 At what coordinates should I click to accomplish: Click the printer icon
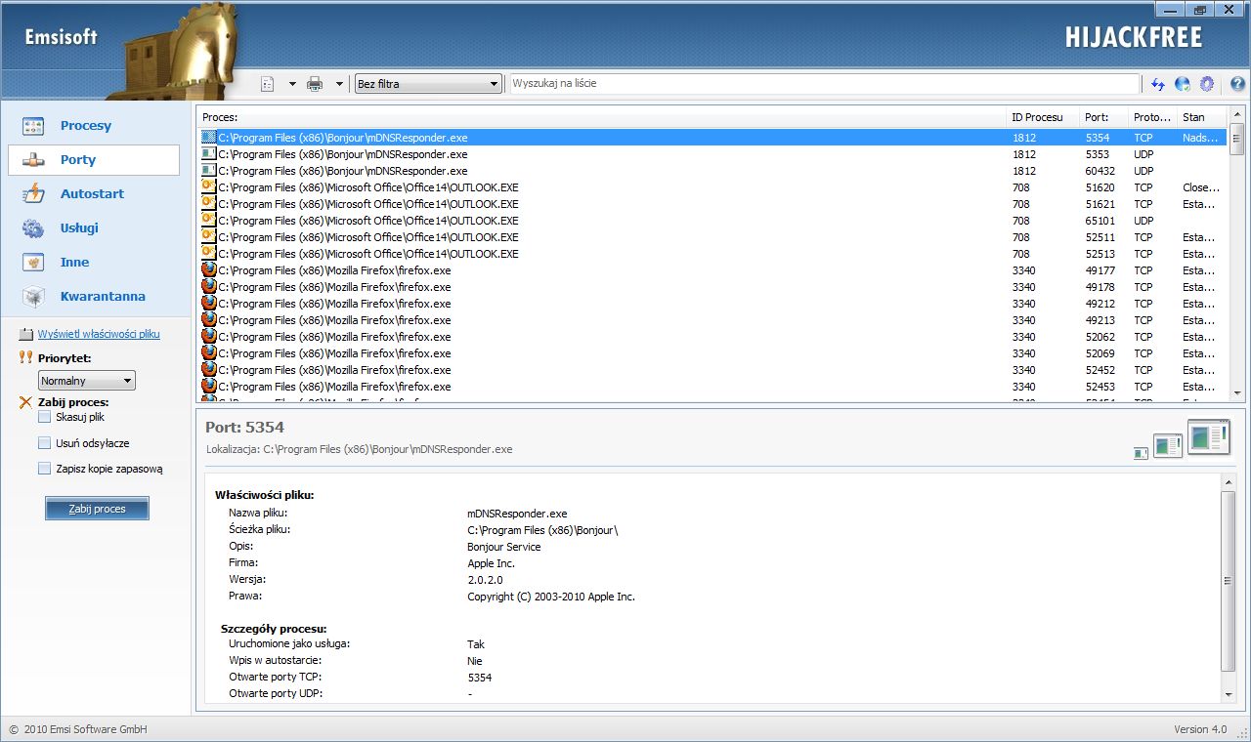coord(315,84)
